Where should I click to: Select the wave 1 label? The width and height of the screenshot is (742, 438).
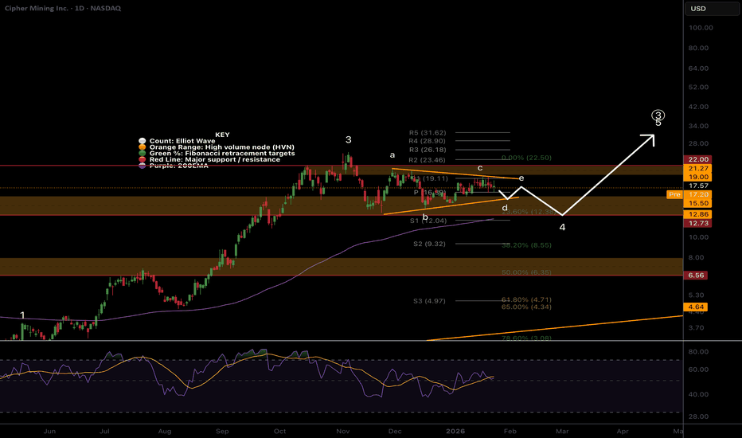(x=22, y=315)
